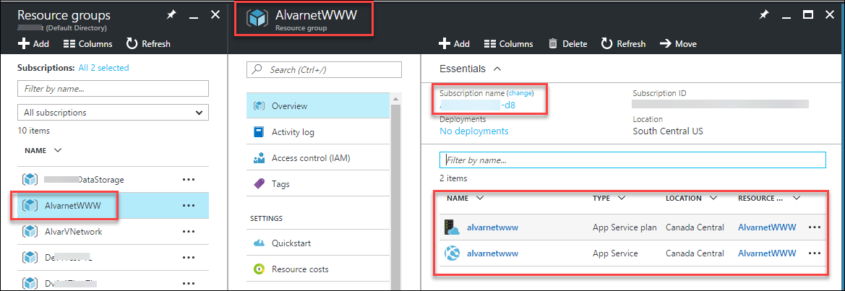Image resolution: width=845 pixels, height=291 pixels.
Task: Click the App Service globe icon
Action: click(x=452, y=253)
